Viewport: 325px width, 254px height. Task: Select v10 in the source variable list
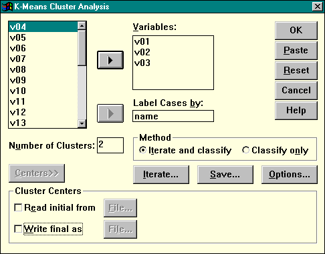coord(43,91)
